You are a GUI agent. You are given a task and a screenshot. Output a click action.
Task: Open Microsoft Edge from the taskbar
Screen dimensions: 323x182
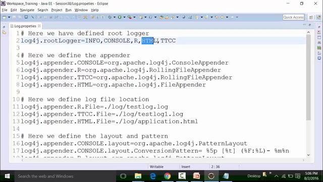click(x=152, y=176)
